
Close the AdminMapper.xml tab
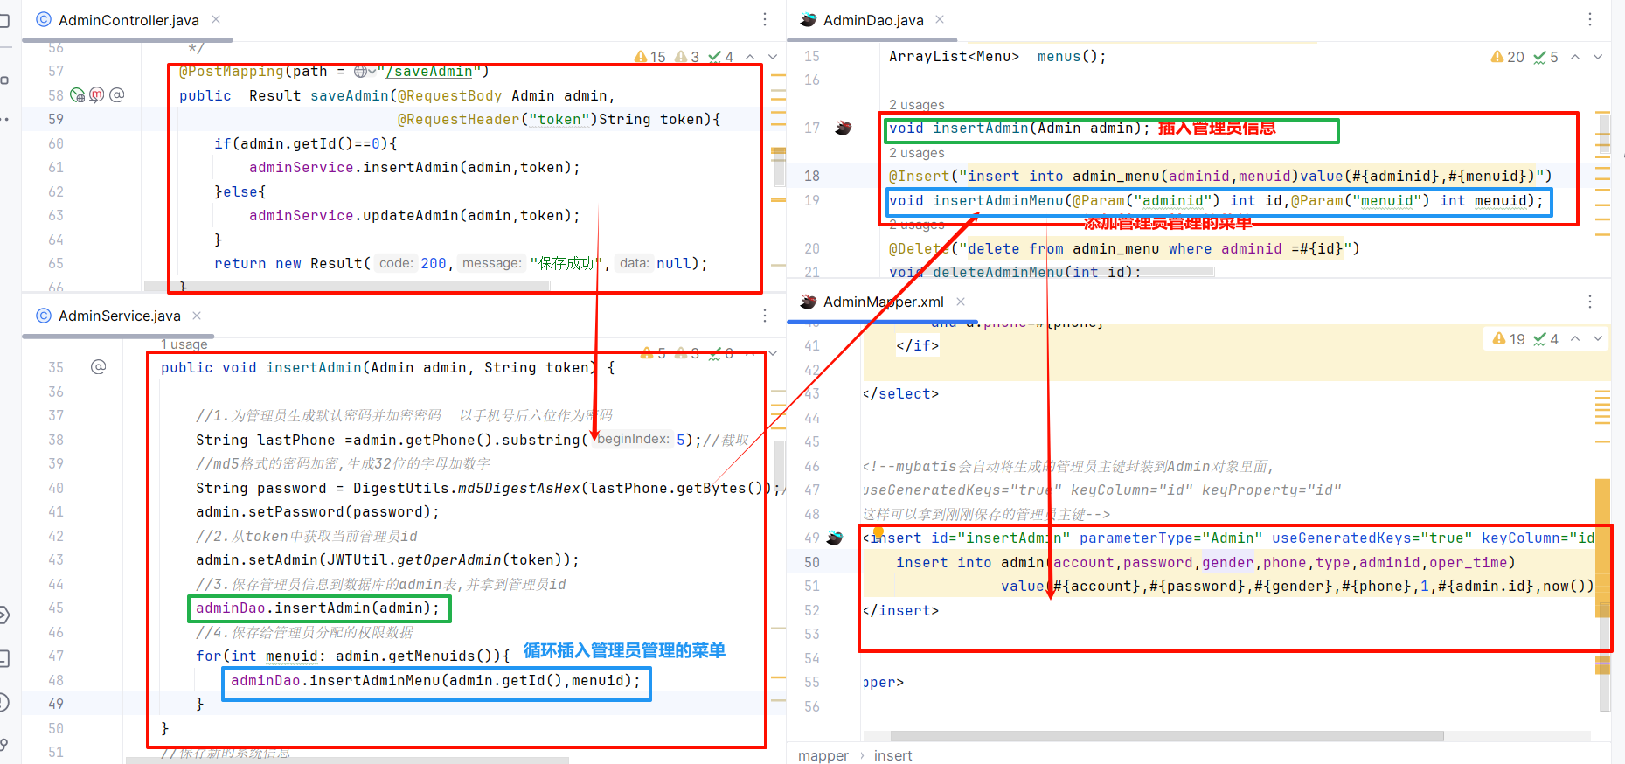[x=961, y=302]
